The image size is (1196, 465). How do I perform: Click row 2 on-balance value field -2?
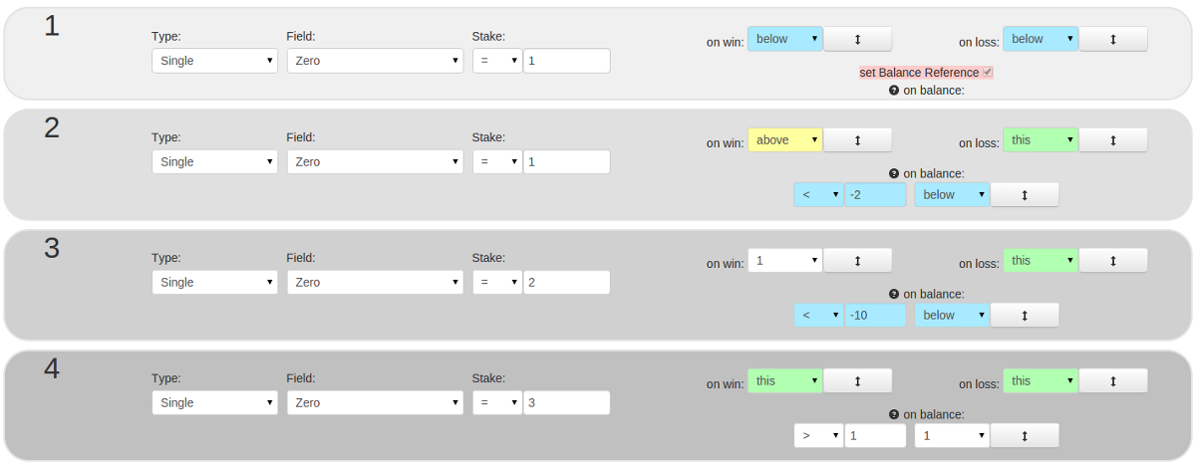click(875, 195)
